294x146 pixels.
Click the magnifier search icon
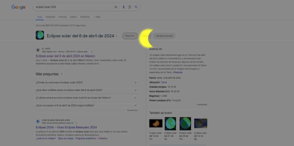pyautogui.click(x=136, y=7)
